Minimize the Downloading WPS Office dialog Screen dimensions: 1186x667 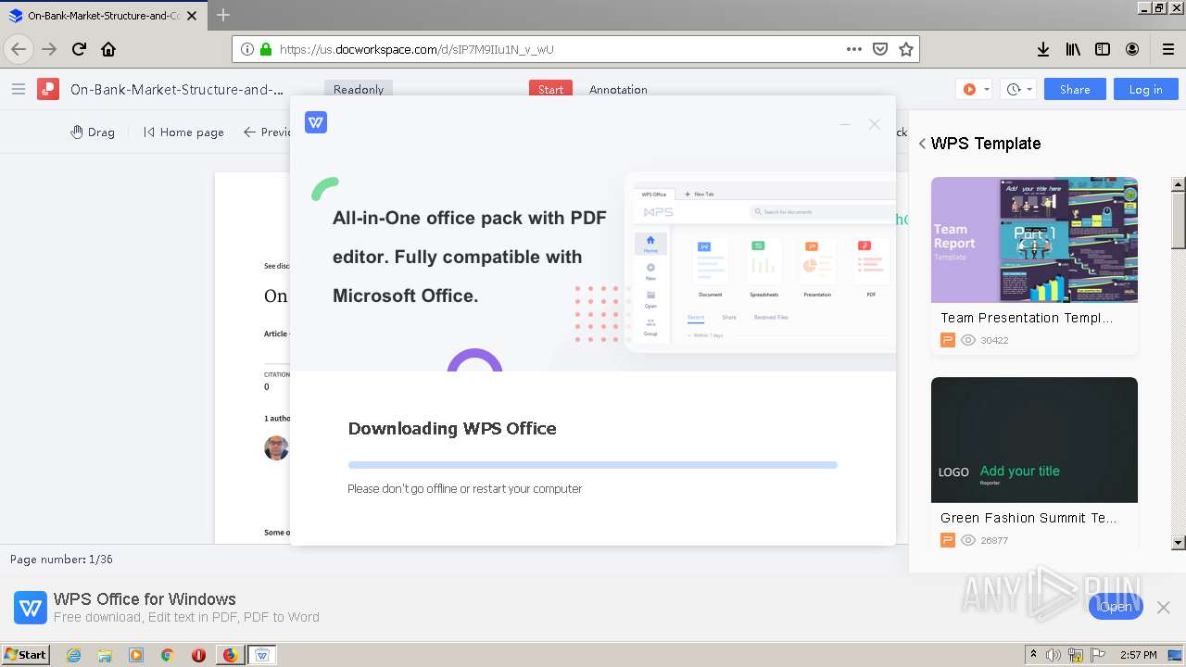[844, 124]
